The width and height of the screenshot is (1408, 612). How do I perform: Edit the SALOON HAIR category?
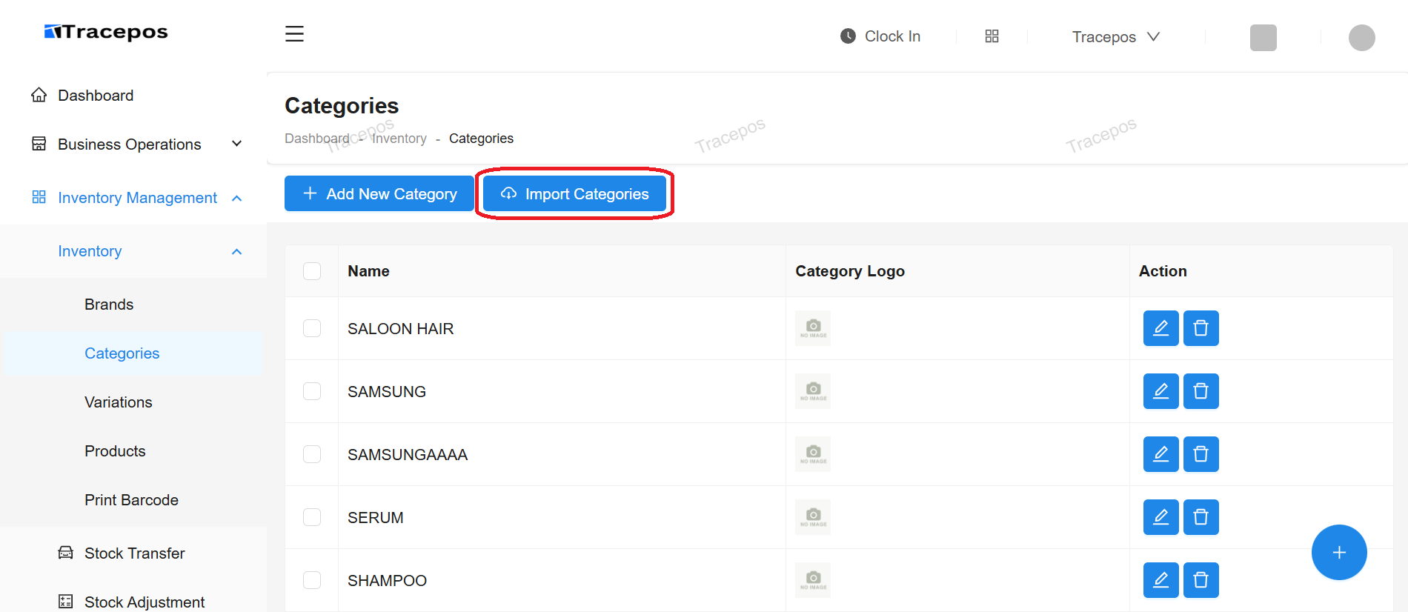pos(1160,328)
